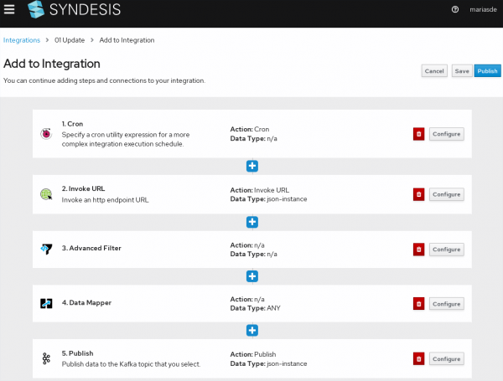Add a step after Cron
Image resolution: width=503 pixels, height=381 pixels.
[251, 166]
